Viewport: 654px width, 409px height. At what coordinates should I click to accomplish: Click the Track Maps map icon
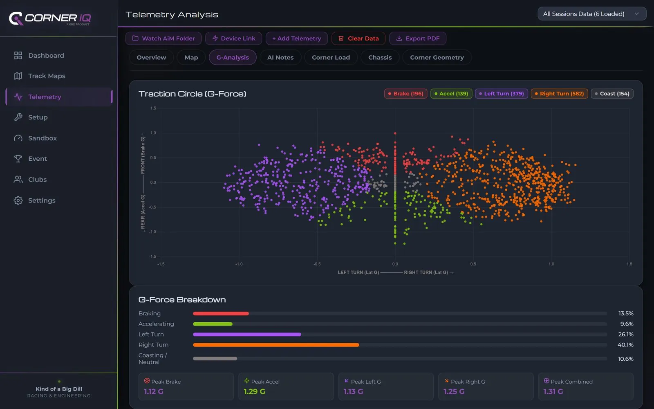18,76
